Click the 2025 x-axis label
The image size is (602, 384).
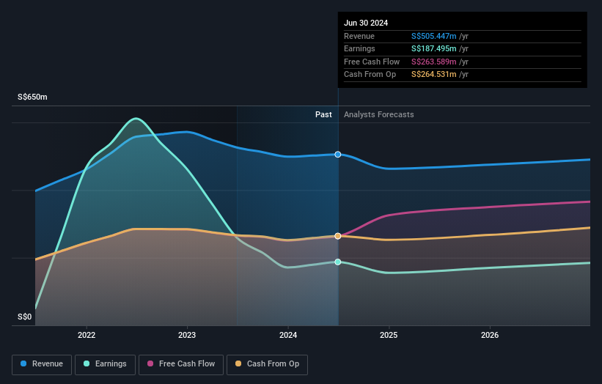click(x=389, y=335)
